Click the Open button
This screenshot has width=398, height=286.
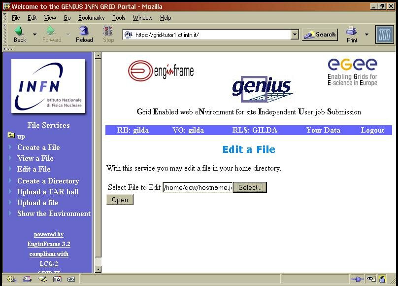coord(120,200)
